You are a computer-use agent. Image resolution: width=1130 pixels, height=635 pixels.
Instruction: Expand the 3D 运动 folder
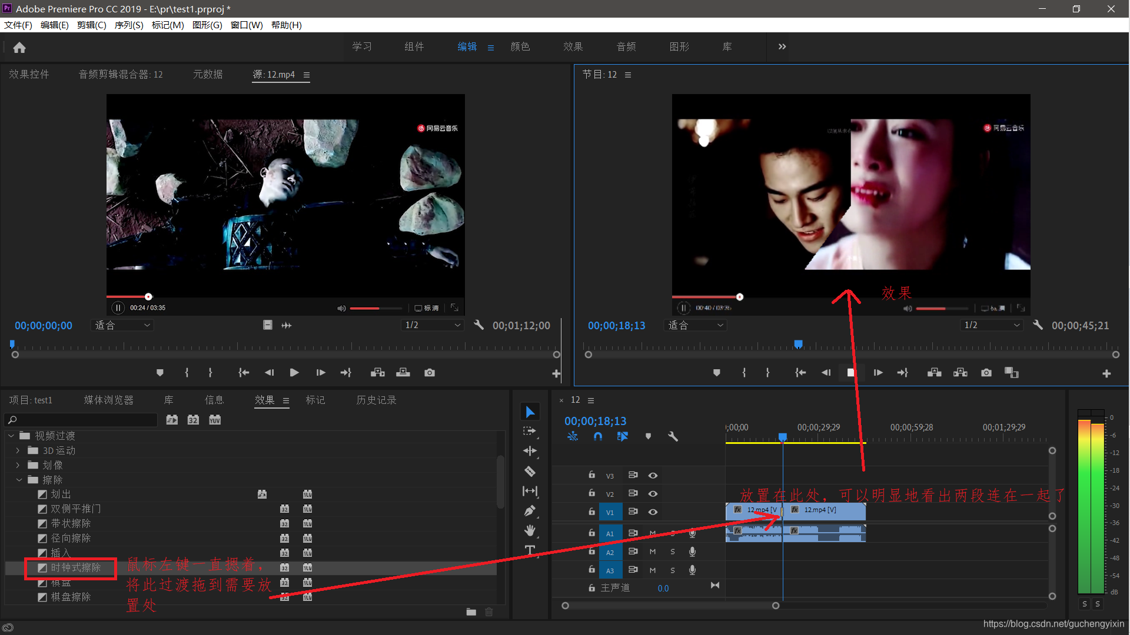[x=18, y=450]
